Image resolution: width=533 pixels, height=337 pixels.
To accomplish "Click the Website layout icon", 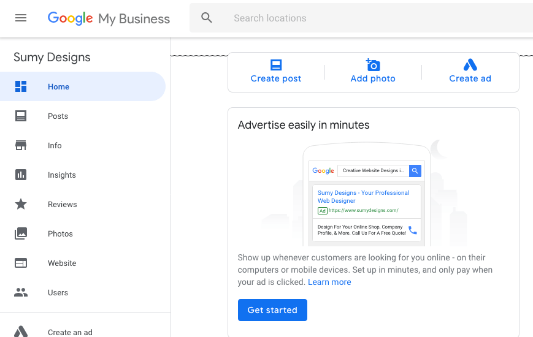I will [21, 263].
